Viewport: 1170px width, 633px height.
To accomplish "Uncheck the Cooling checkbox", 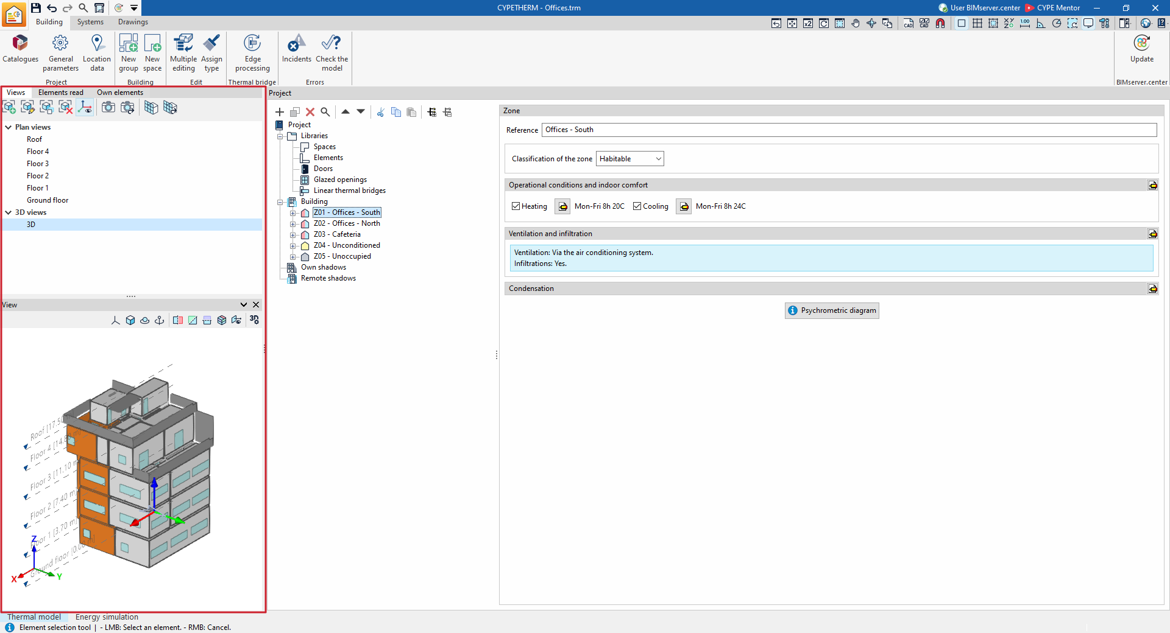I will click(x=637, y=206).
